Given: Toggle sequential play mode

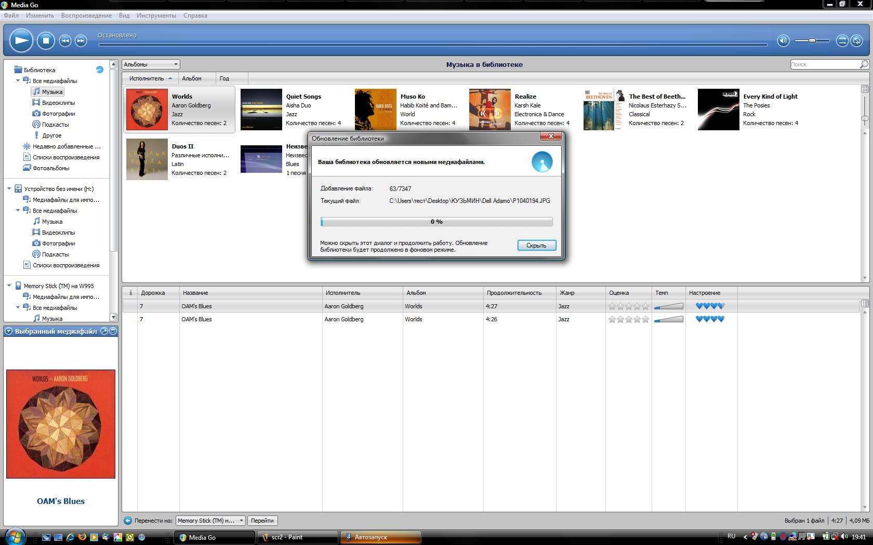Looking at the screenshot, I should [x=842, y=40].
